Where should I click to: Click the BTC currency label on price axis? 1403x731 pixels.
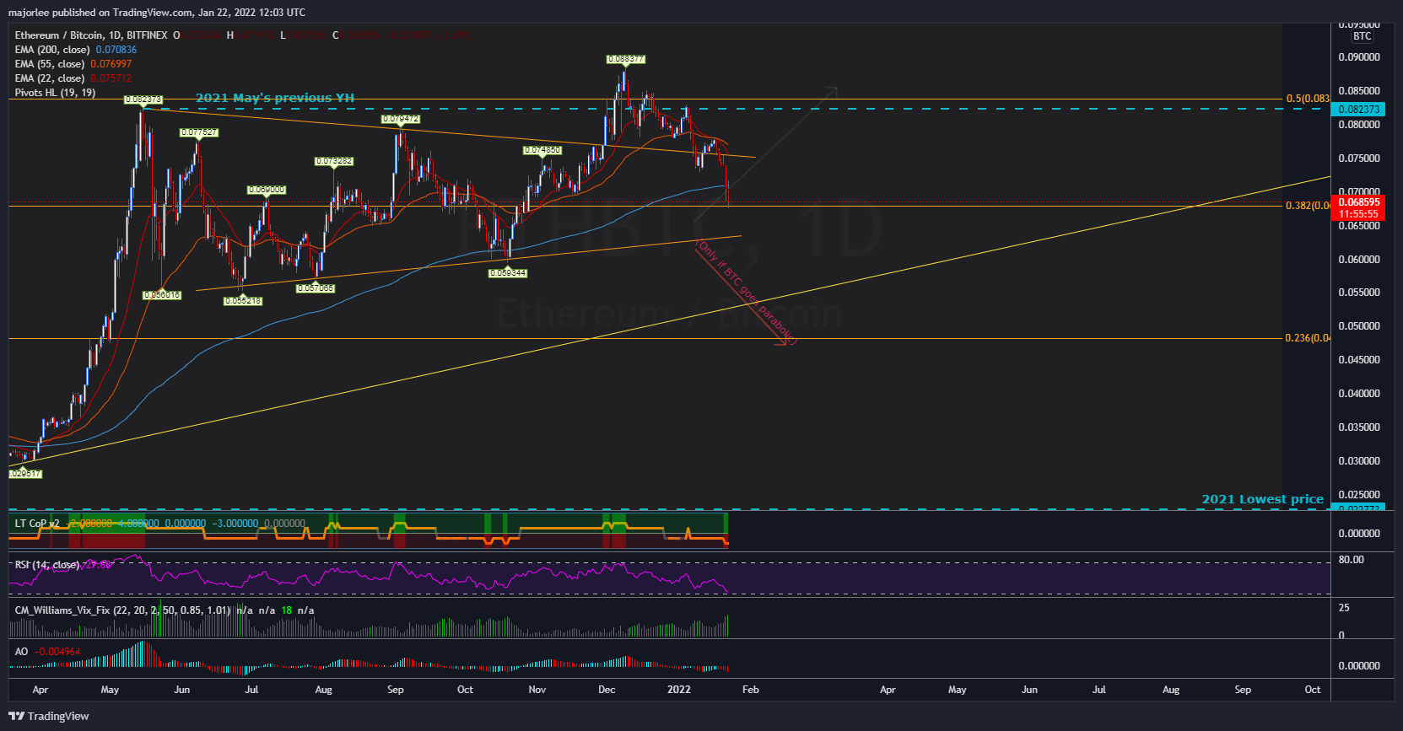[x=1363, y=36]
